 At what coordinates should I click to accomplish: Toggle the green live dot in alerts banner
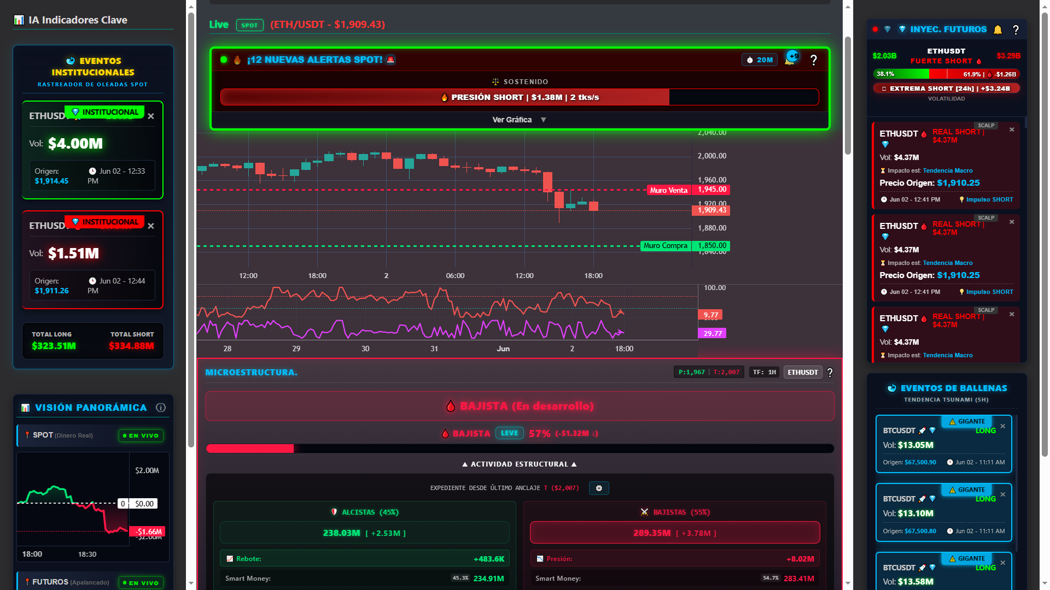point(224,60)
